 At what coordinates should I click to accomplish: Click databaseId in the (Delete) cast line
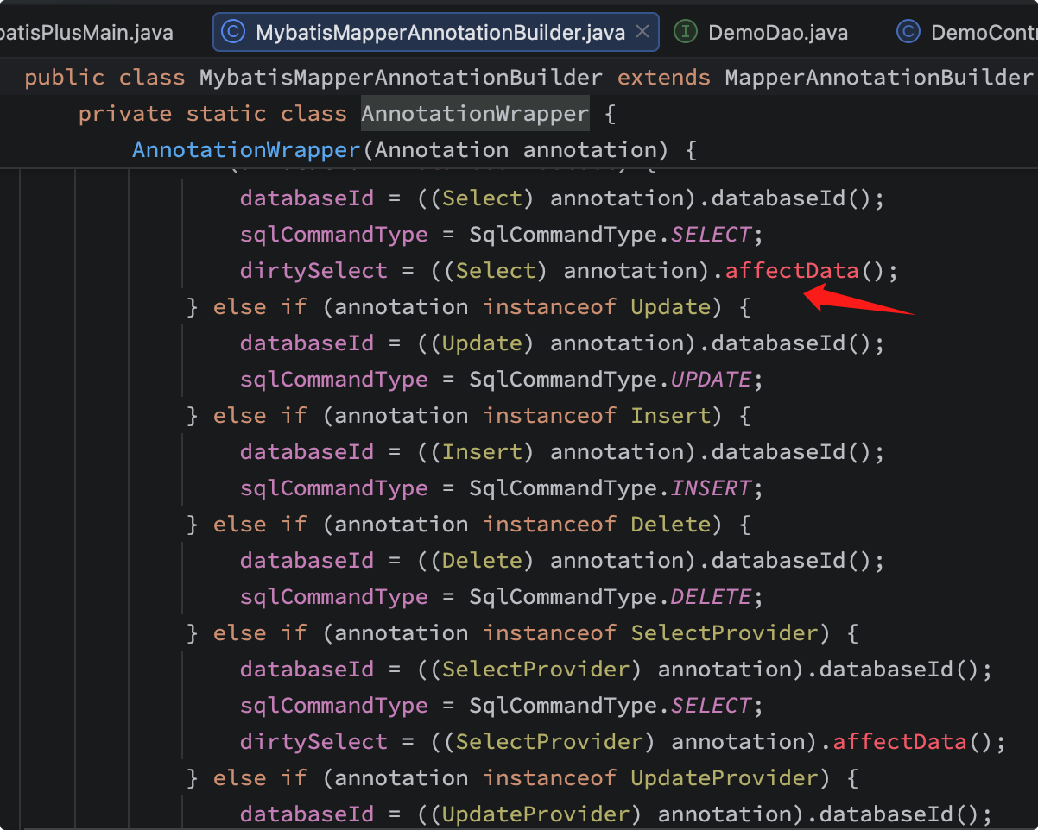307,561
